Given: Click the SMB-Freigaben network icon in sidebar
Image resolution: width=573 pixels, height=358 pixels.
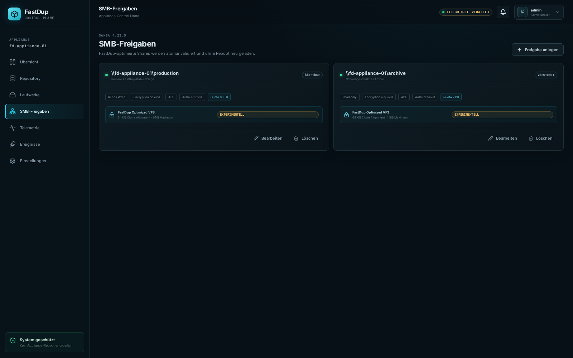Looking at the screenshot, I should (x=13, y=111).
